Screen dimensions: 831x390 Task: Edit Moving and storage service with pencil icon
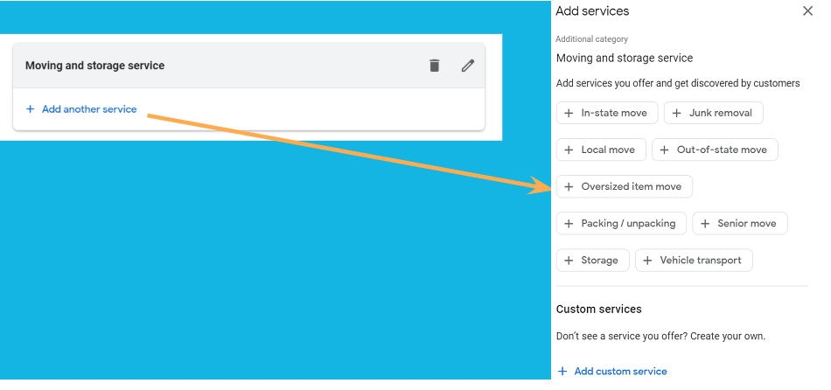coord(468,66)
